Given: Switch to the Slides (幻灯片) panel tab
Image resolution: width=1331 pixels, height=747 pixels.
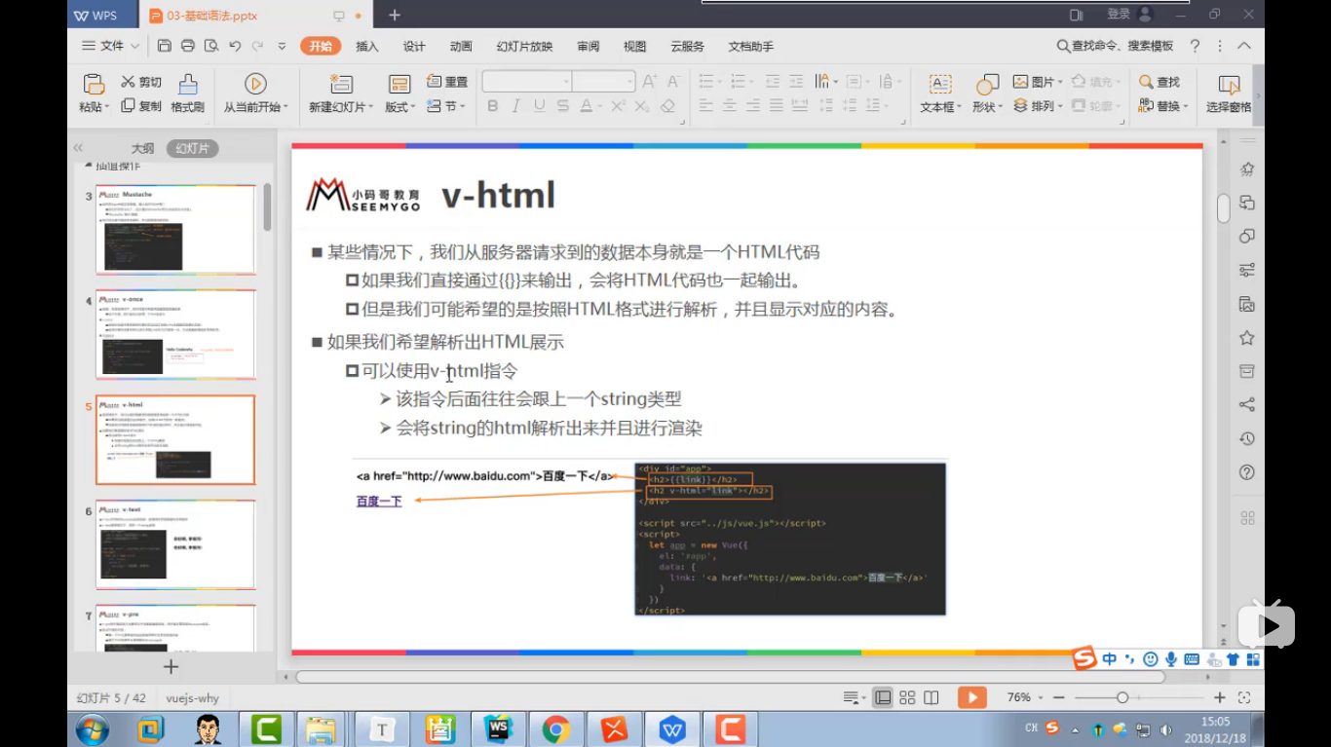Looking at the screenshot, I should pyautogui.click(x=192, y=148).
